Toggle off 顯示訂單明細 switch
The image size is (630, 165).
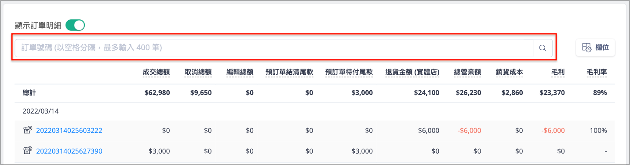click(75, 26)
